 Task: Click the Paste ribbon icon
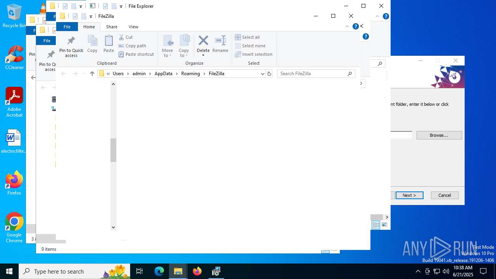108,44
